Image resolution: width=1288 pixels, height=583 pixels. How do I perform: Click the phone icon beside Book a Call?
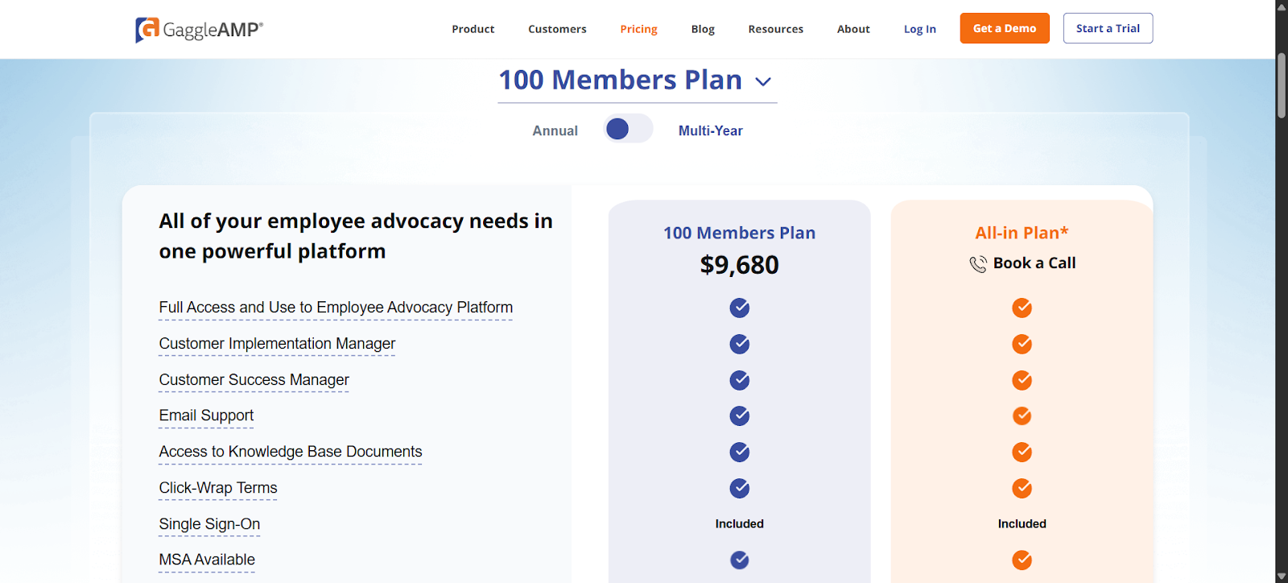pos(978,264)
